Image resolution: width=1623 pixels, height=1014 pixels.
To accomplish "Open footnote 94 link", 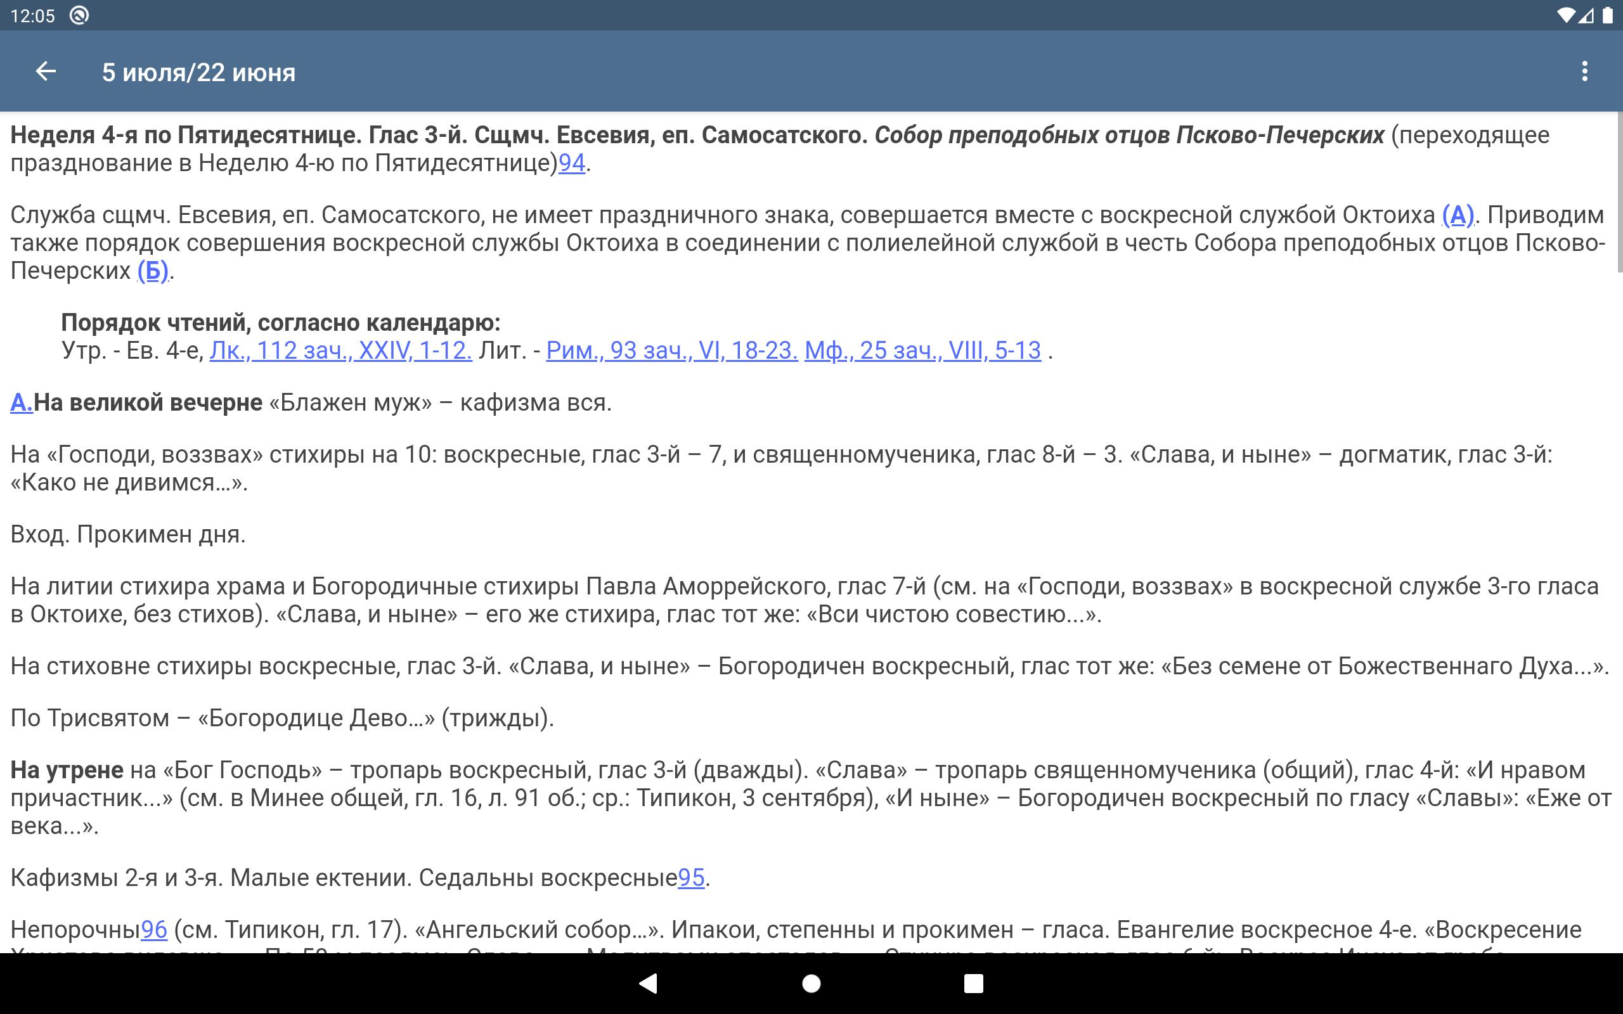I will click(572, 163).
